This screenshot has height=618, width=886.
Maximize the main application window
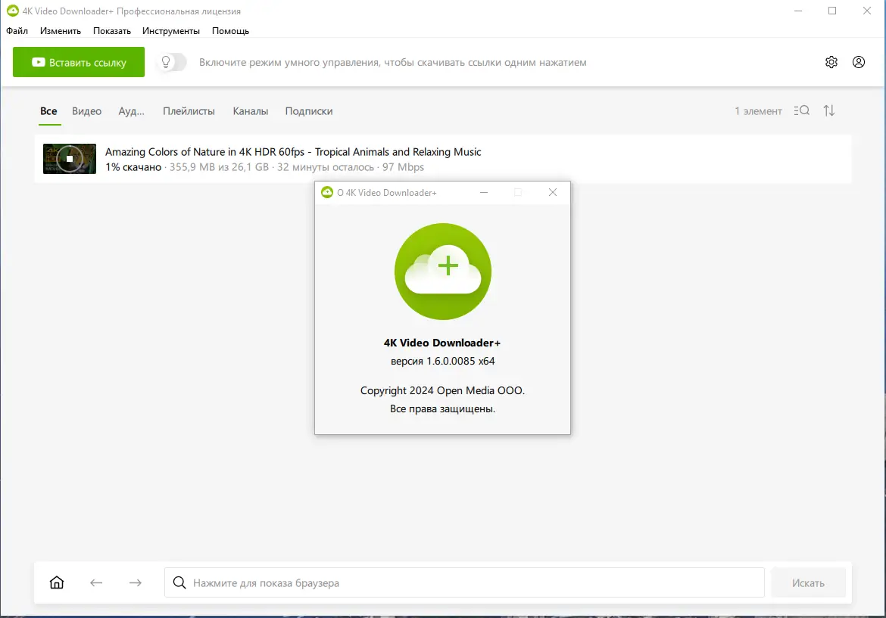click(x=832, y=11)
